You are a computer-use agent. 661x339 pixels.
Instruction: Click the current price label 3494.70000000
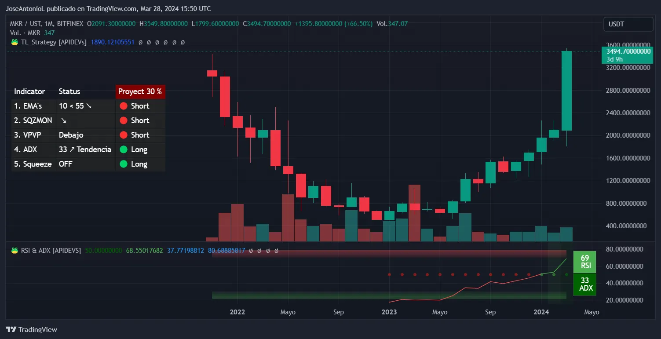click(x=628, y=51)
